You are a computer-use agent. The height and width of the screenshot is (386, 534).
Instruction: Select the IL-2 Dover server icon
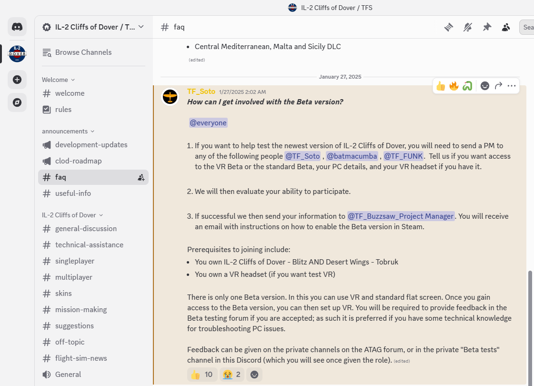pos(17,53)
